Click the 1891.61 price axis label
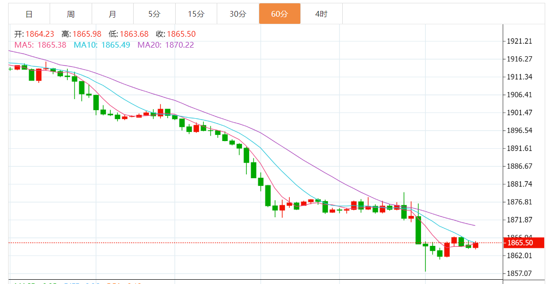 pyautogui.click(x=519, y=148)
